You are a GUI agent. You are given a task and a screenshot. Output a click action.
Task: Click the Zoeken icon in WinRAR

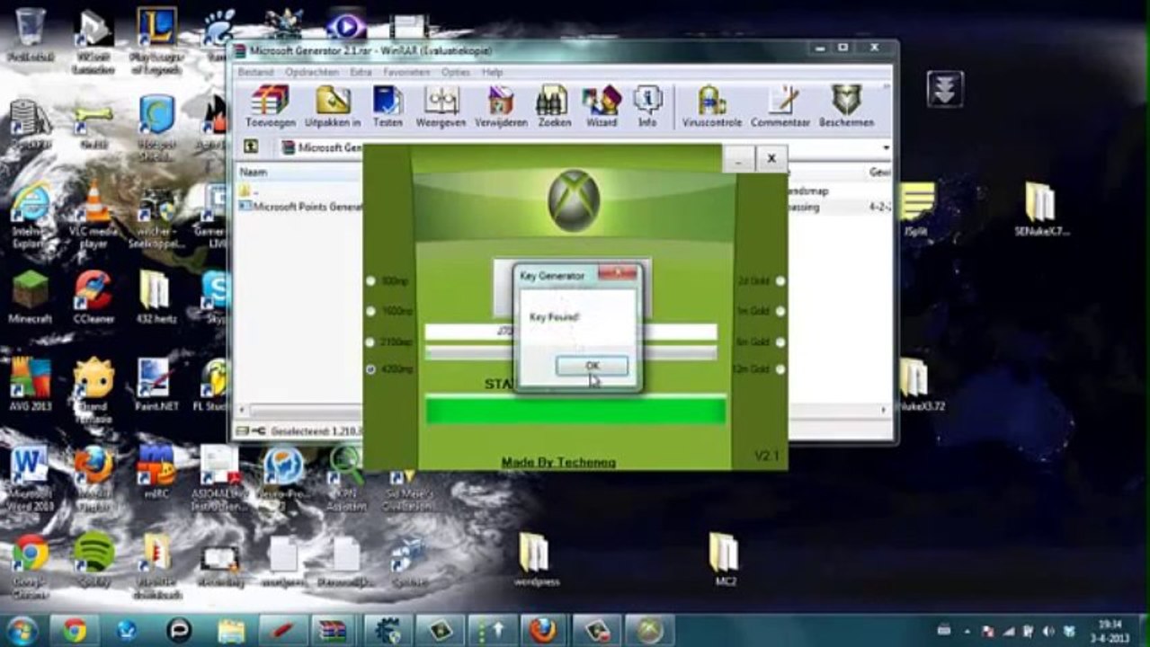(x=554, y=107)
